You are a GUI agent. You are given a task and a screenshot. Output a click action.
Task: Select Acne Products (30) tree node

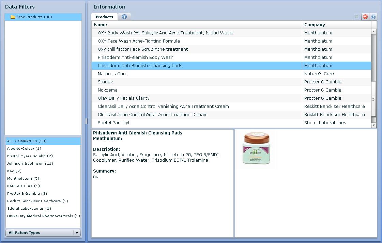pos(34,17)
